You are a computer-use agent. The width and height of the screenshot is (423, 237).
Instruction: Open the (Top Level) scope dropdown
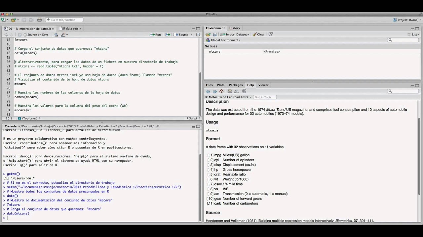29,118
